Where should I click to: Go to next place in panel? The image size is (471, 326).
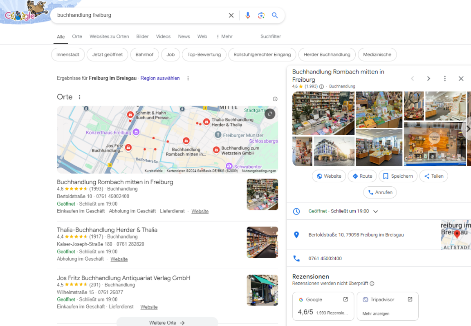428,78
